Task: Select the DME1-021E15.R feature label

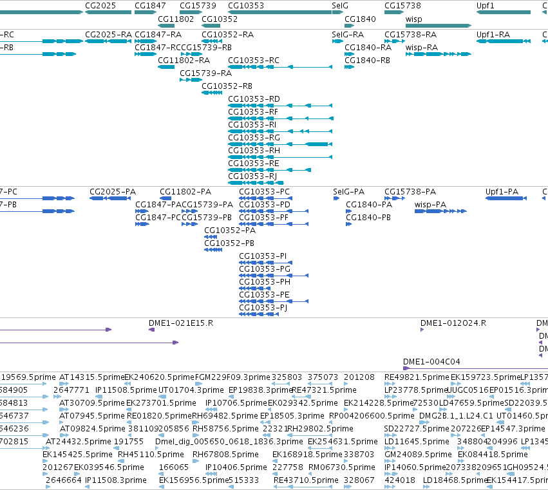Action: point(181,323)
